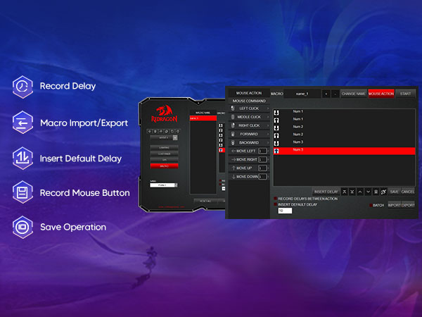Select the red Mouse Action tab
This screenshot has width=422, height=317.
[x=381, y=93]
